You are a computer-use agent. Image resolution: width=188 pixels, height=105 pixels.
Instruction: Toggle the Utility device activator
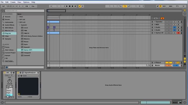[5, 73]
